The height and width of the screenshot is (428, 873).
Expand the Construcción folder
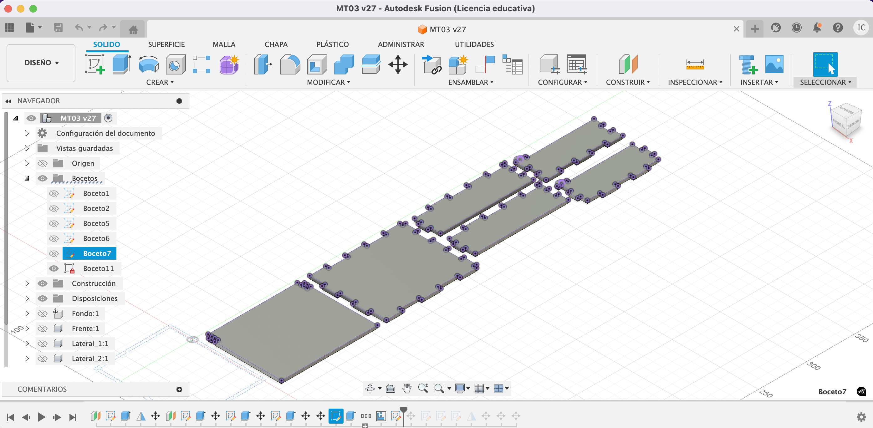pyautogui.click(x=27, y=283)
